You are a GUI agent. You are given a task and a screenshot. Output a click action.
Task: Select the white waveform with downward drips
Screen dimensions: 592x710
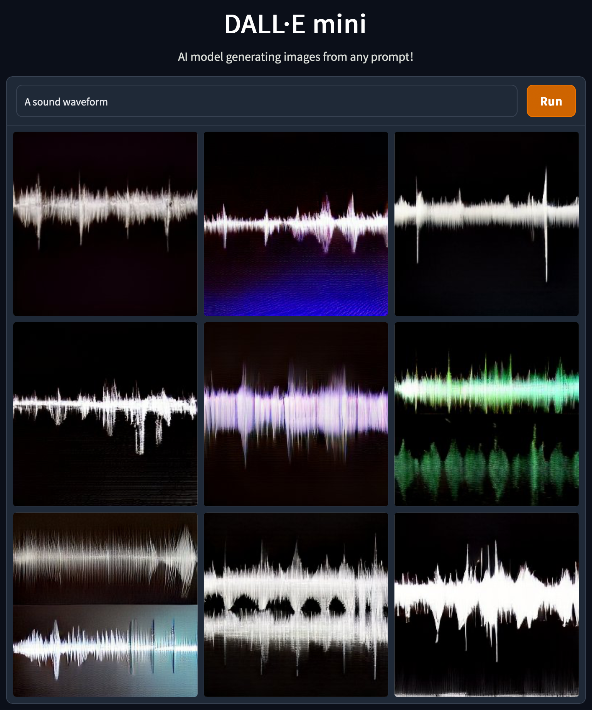(105, 414)
